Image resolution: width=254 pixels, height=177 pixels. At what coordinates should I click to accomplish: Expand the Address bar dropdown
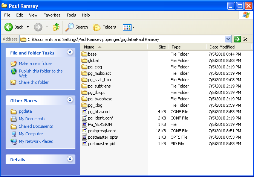pos(228,39)
